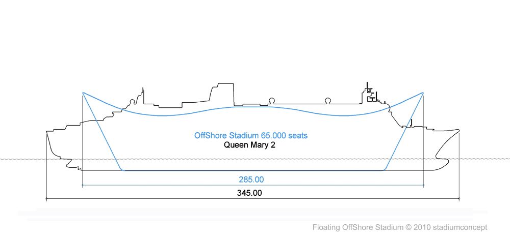Screen dimensions: 510x239
Task: Click the blue stadium hull bottom line
Action: pyautogui.click(x=253, y=170)
